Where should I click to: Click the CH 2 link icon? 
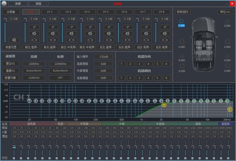[x=53, y=40]
